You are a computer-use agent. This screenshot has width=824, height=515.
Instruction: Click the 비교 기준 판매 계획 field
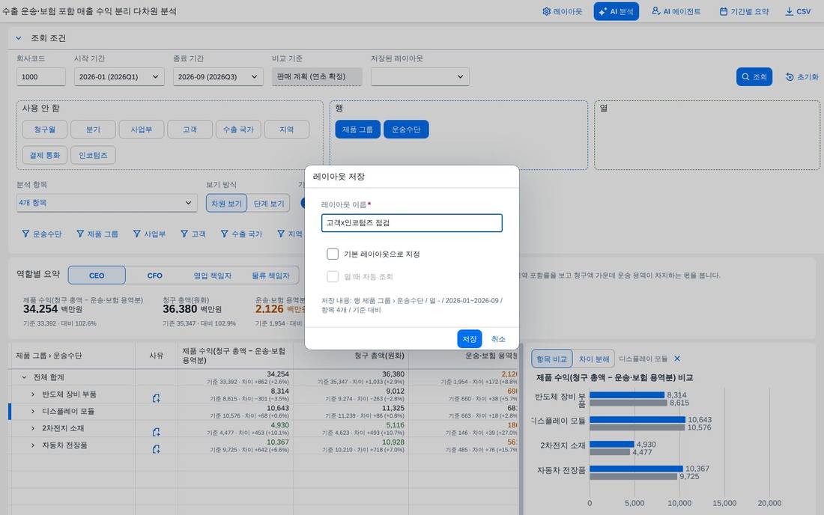click(x=317, y=76)
